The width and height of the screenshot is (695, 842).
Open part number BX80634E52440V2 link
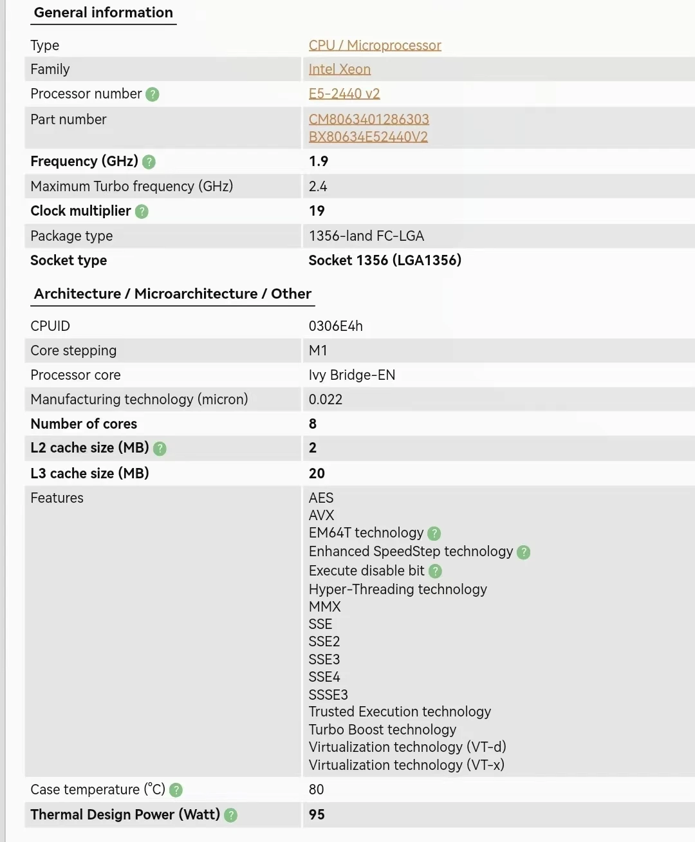pyautogui.click(x=368, y=136)
